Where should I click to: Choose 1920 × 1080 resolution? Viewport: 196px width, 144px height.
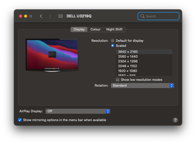point(144,71)
